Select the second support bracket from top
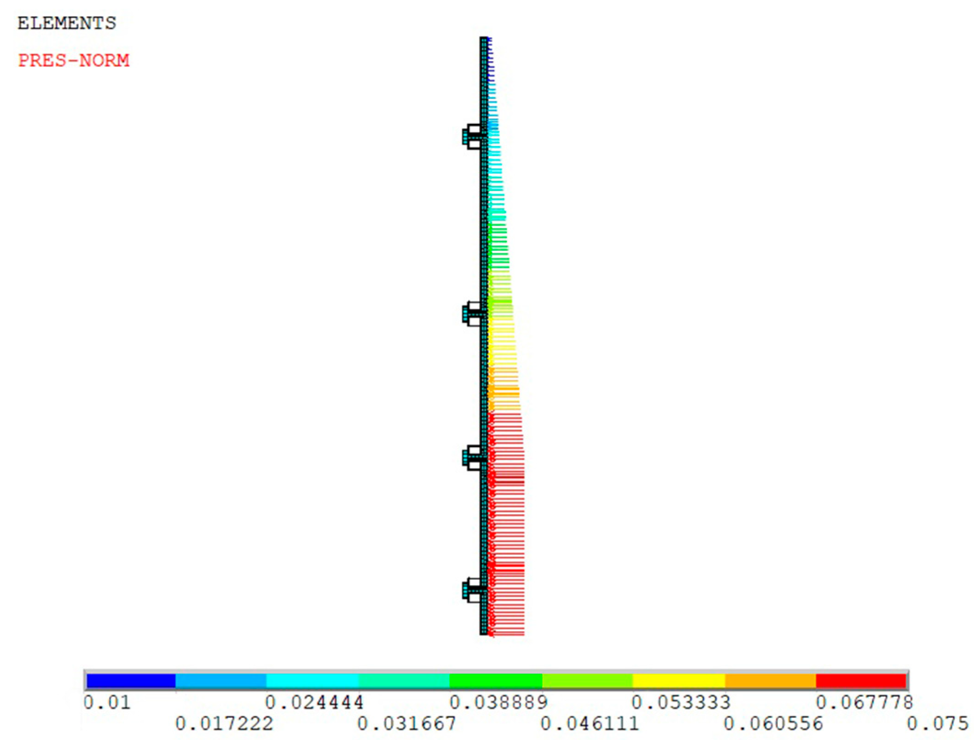This screenshot has width=974, height=740. tap(473, 314)
